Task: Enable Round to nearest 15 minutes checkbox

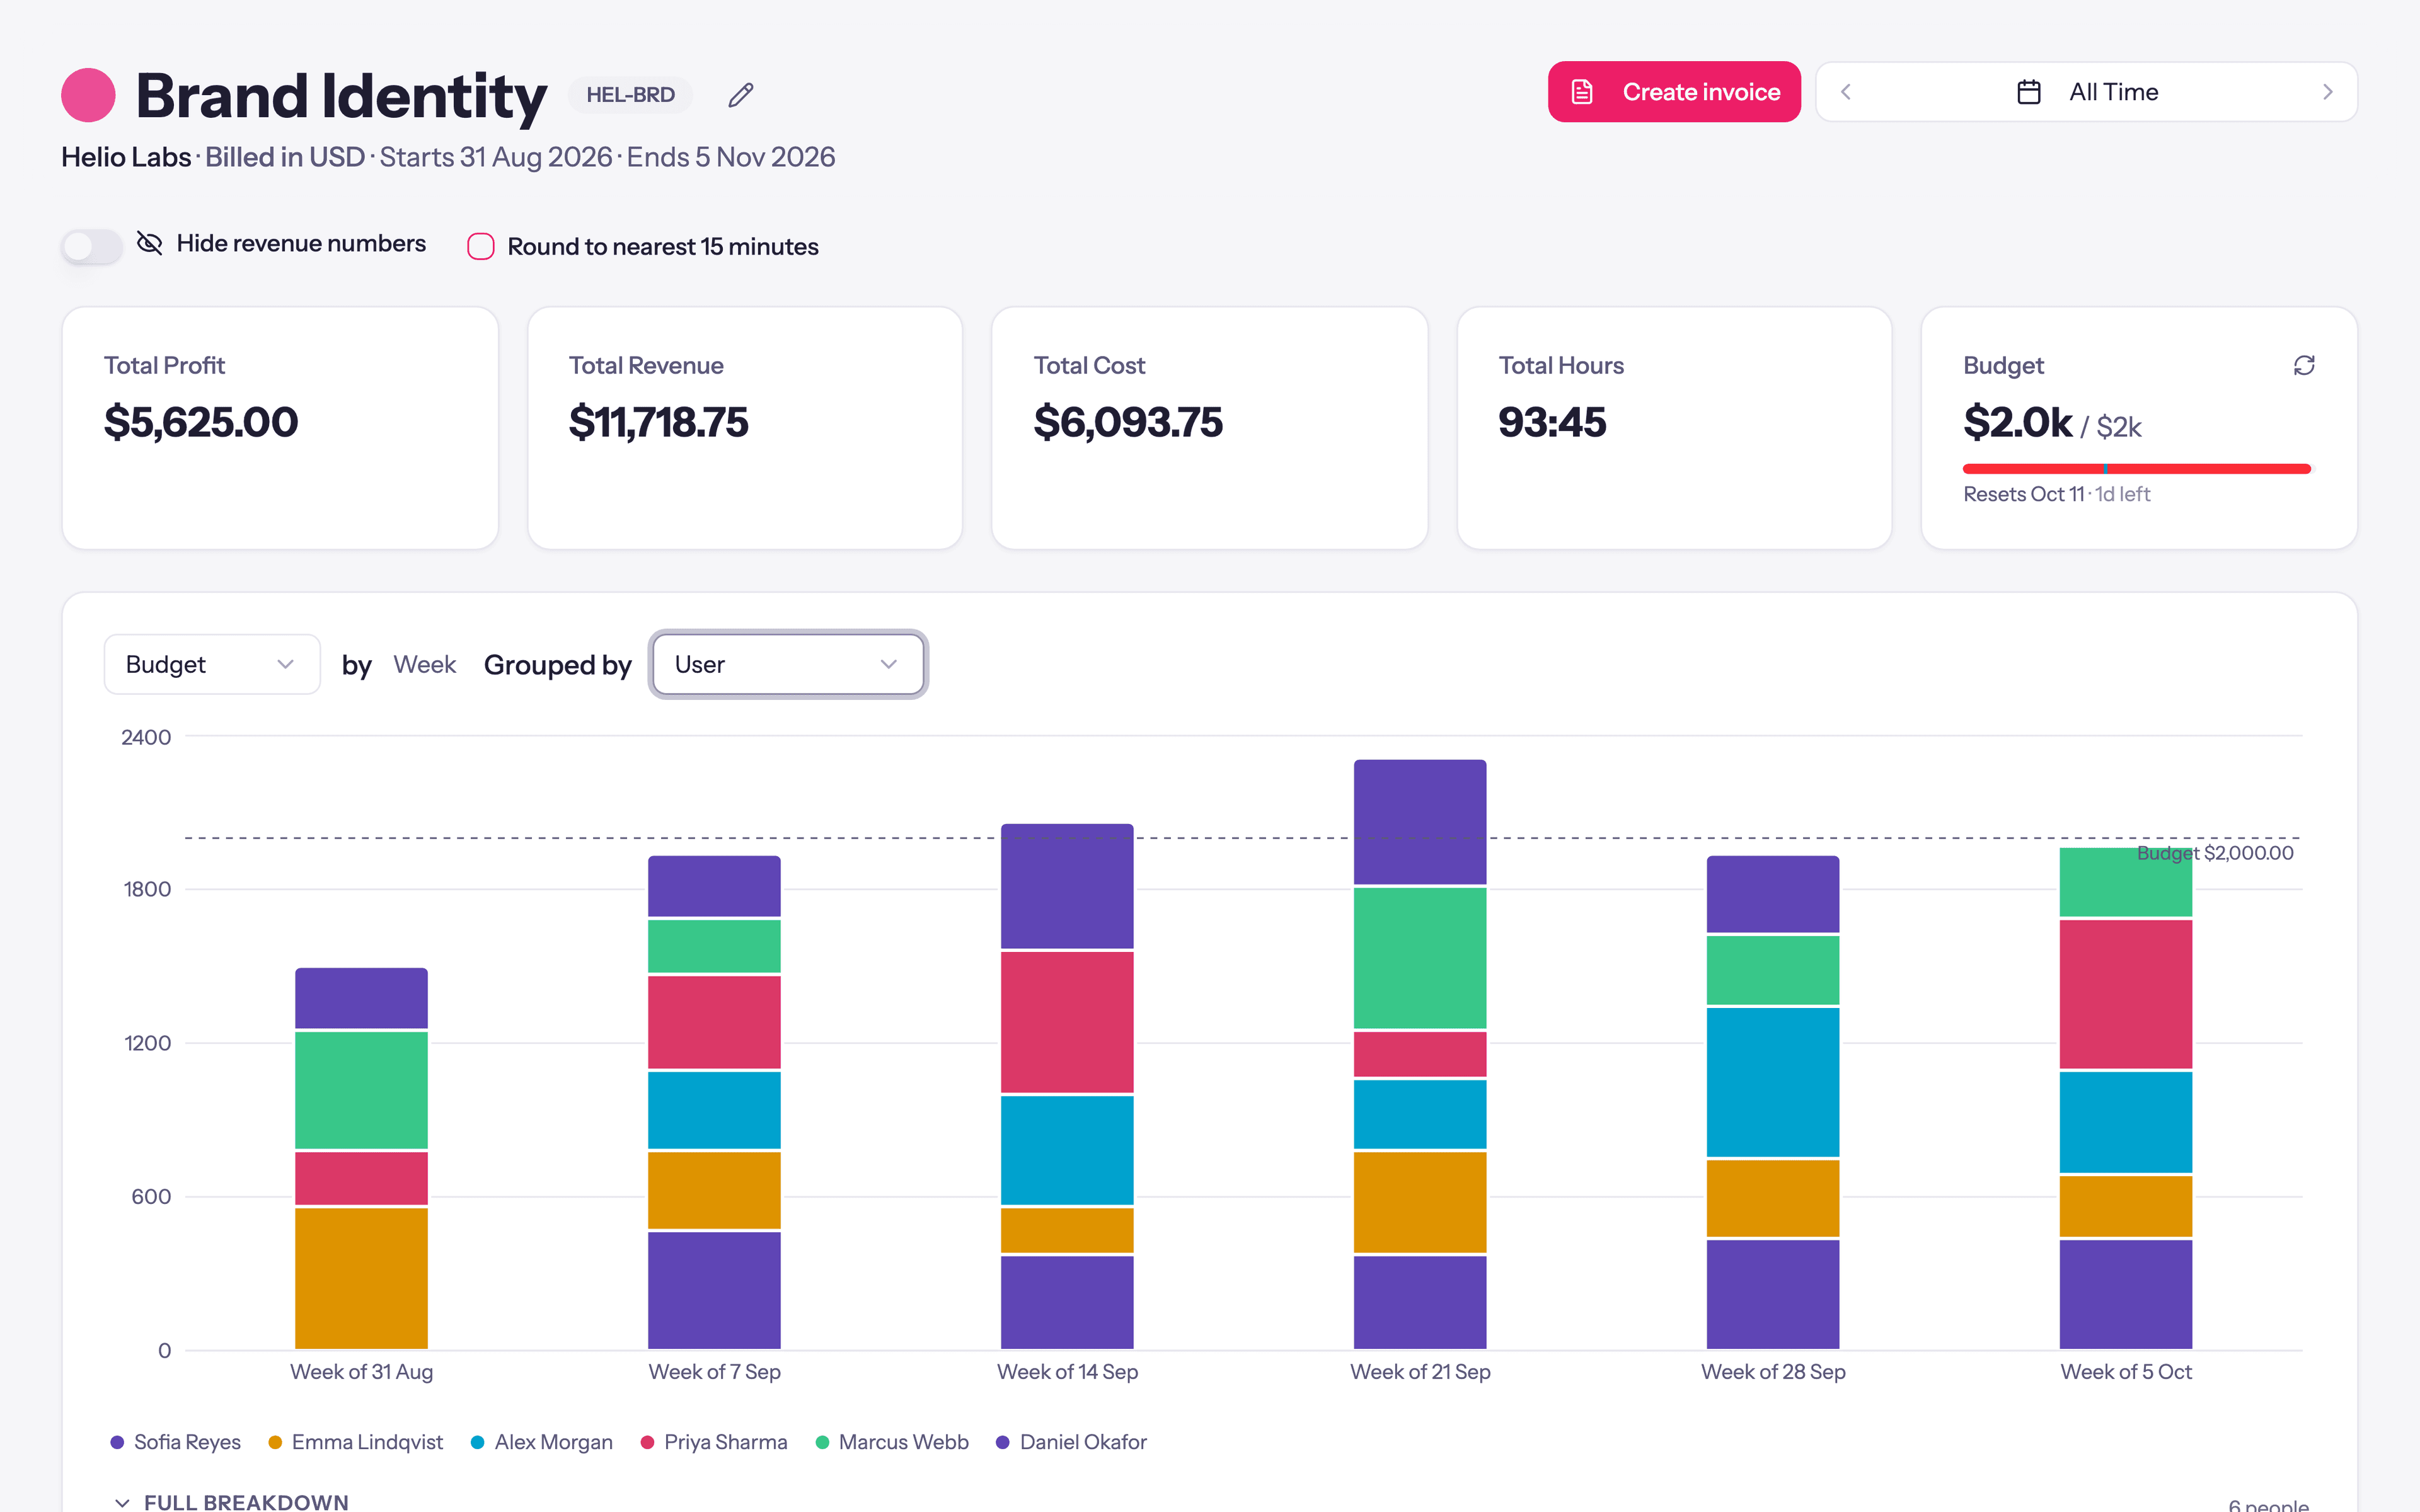Action: coord(481,246)
